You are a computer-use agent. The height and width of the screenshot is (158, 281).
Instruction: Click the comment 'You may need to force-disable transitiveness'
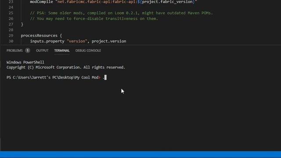click(94, 18)
